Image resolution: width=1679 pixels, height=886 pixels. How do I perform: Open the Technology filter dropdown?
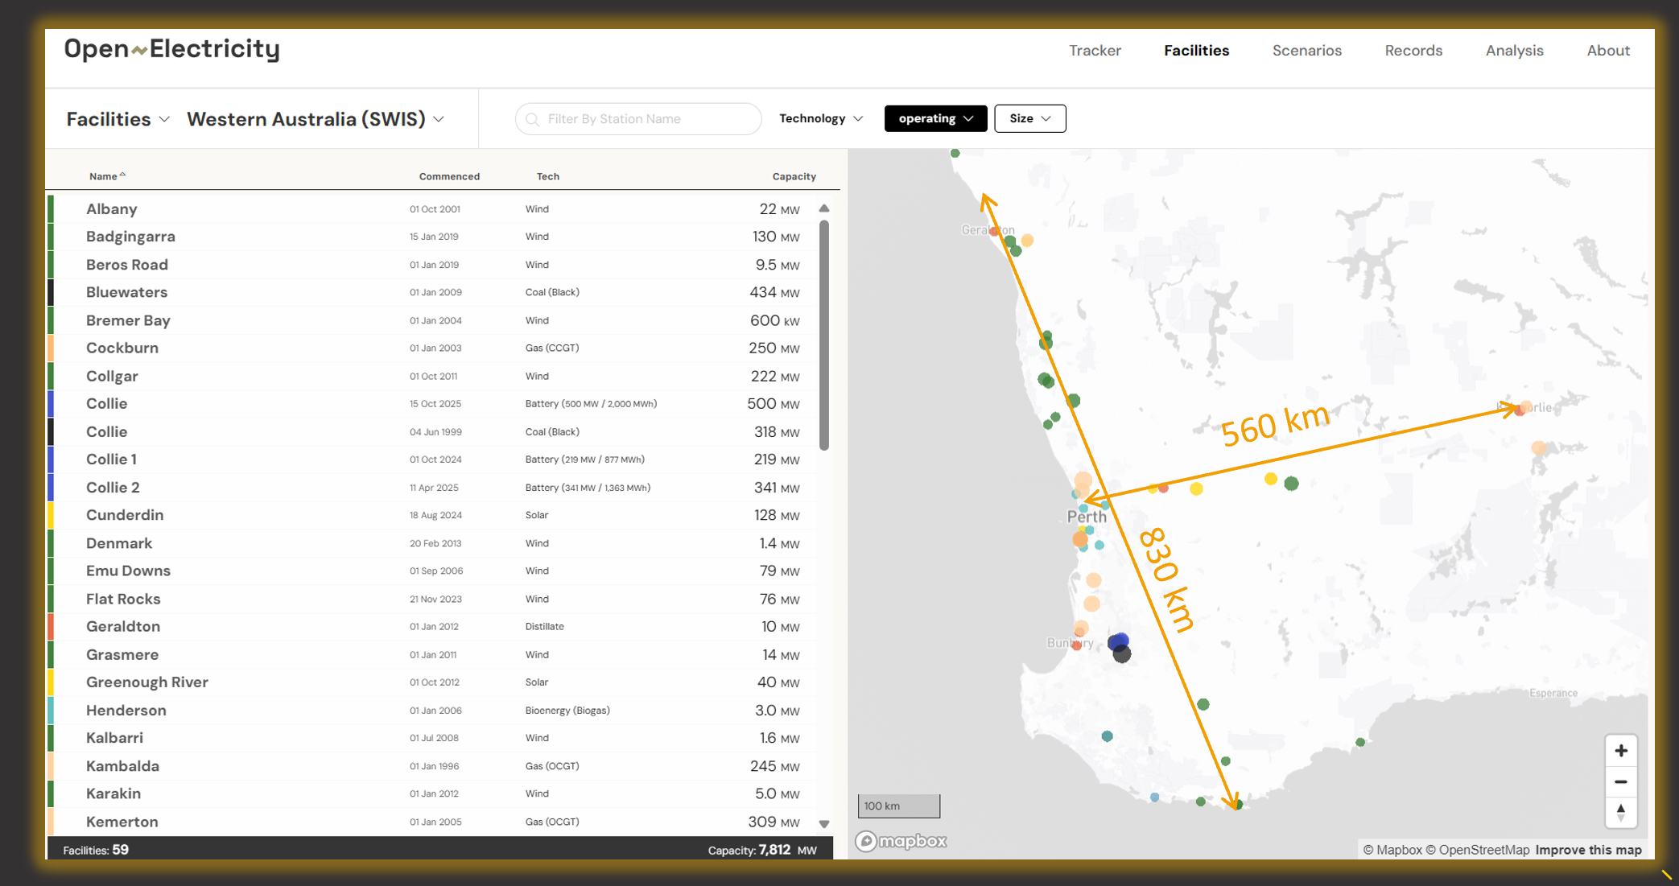pos(821,118)
